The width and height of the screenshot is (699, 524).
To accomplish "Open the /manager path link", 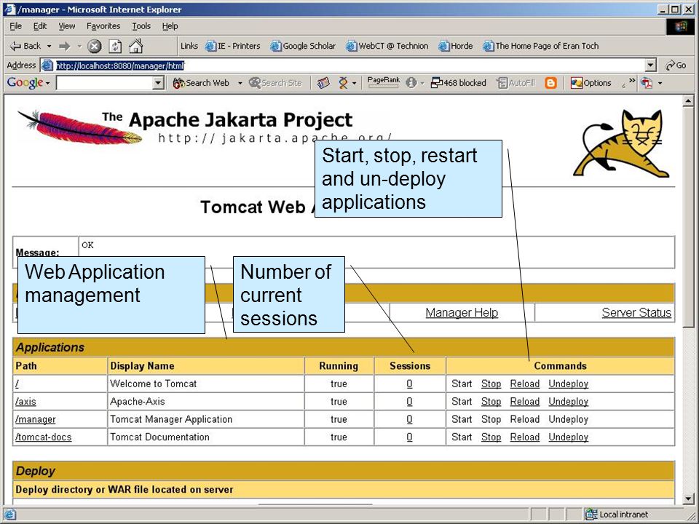I will tap(35, 420).
